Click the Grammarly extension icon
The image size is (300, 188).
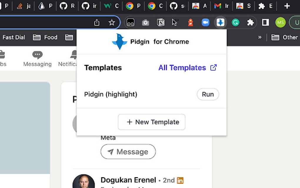coord(235,22)
